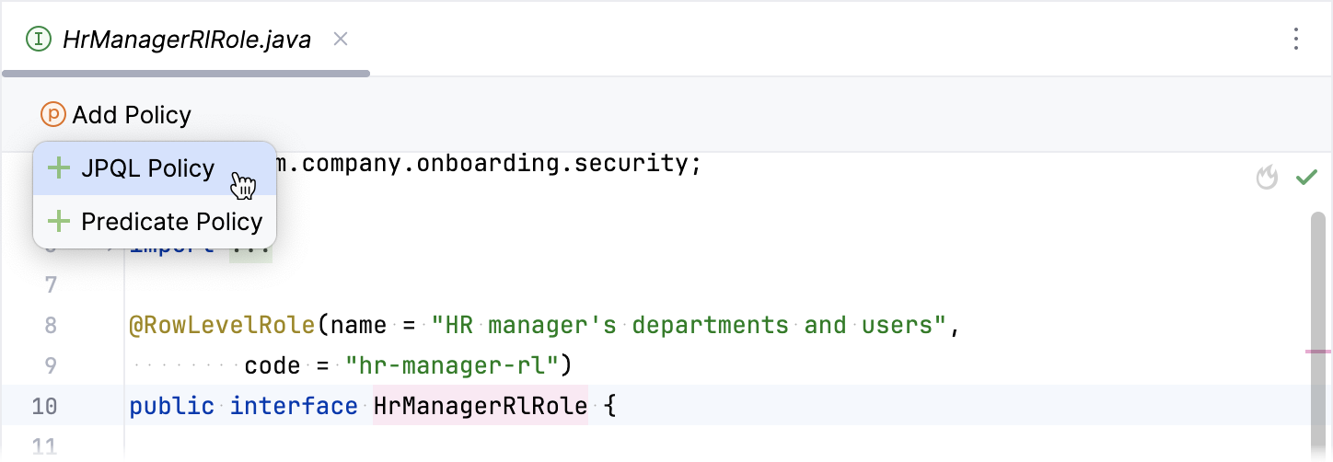Click the Add Policy label
The height and width of the screenshot is (462, 1333).
click(132, 115)
